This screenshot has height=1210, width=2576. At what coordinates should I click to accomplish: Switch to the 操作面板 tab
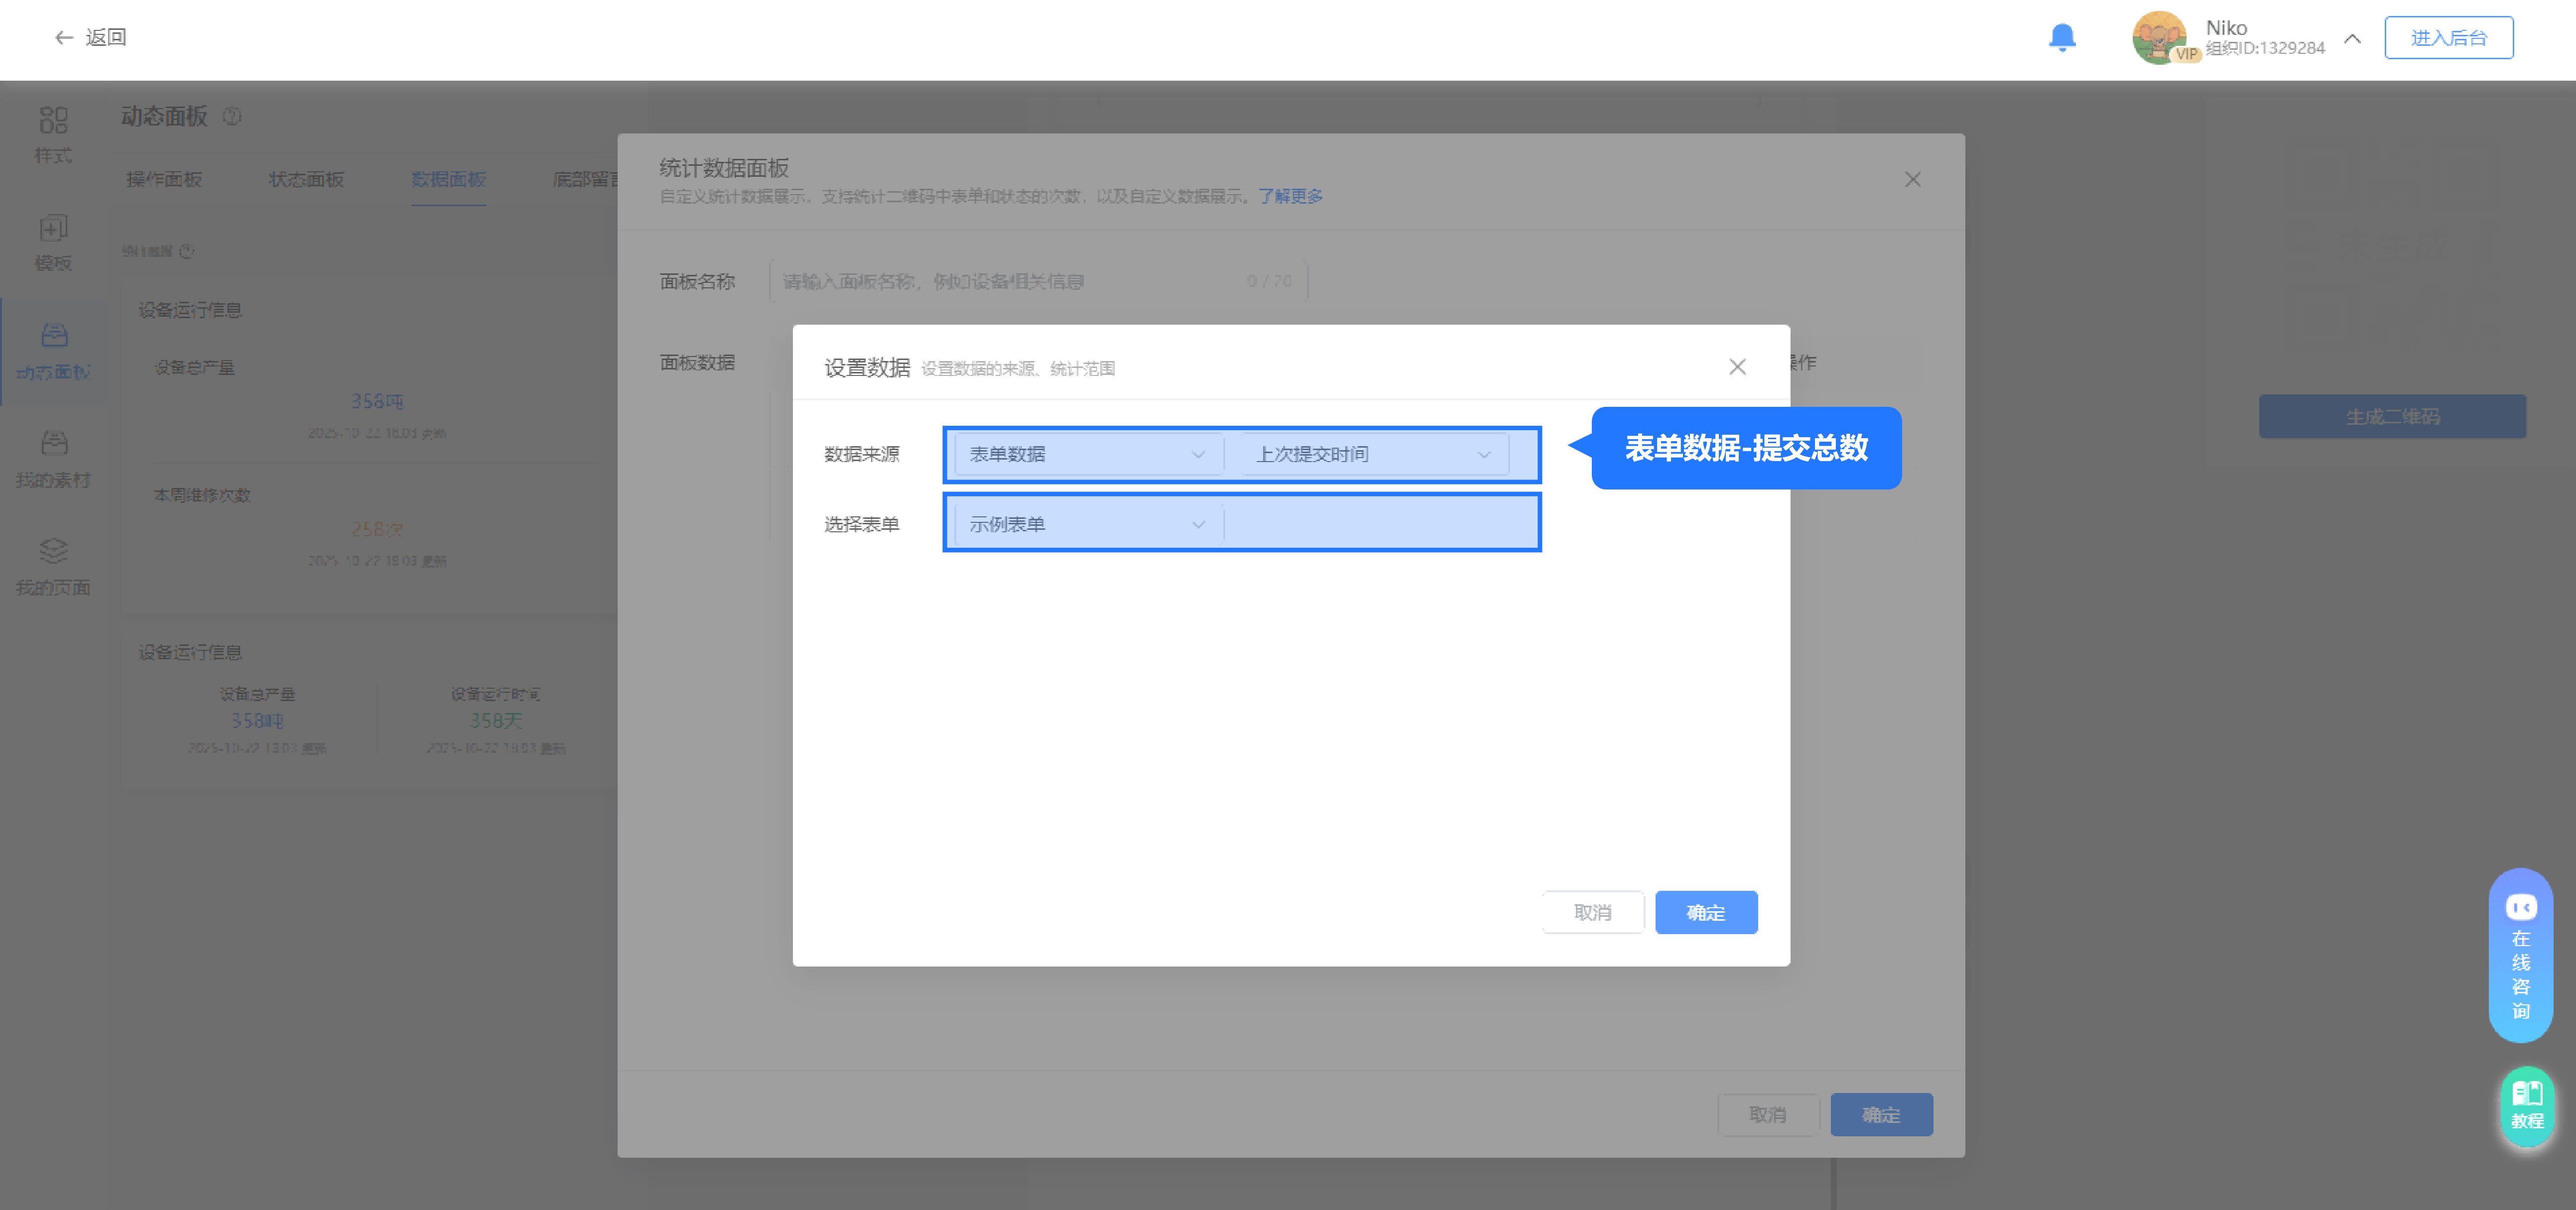point(164,179)
